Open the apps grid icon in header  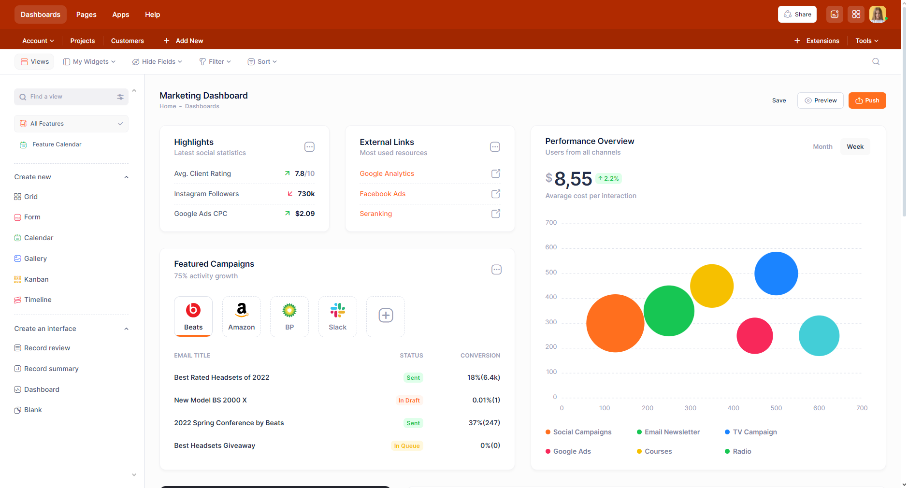click(x=856, y=14)
